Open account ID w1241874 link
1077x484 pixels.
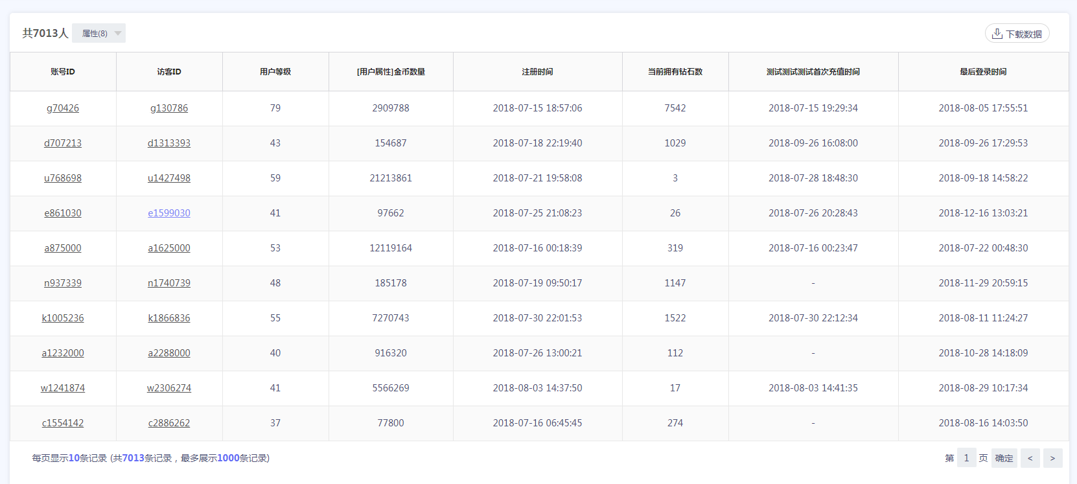coord(63,388)
